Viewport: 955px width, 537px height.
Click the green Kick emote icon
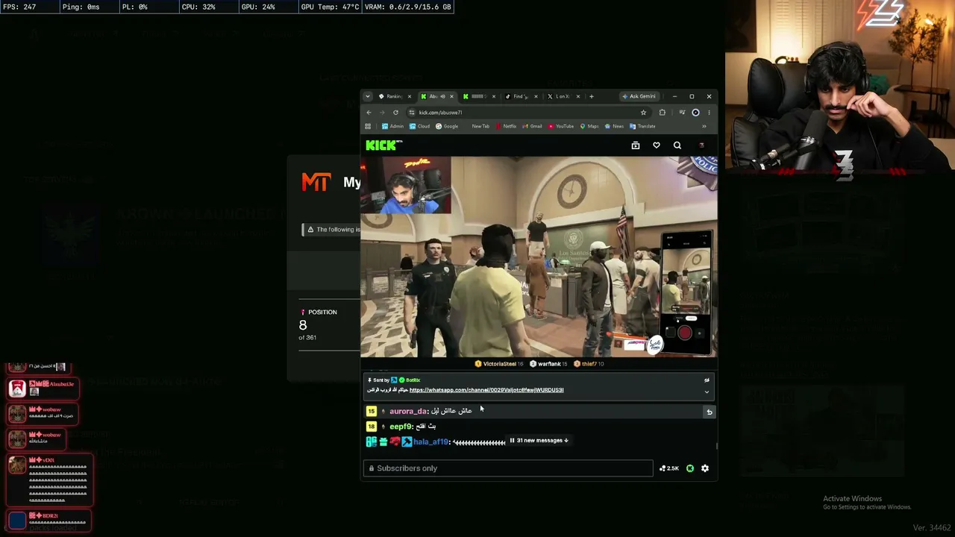point(690,468)
